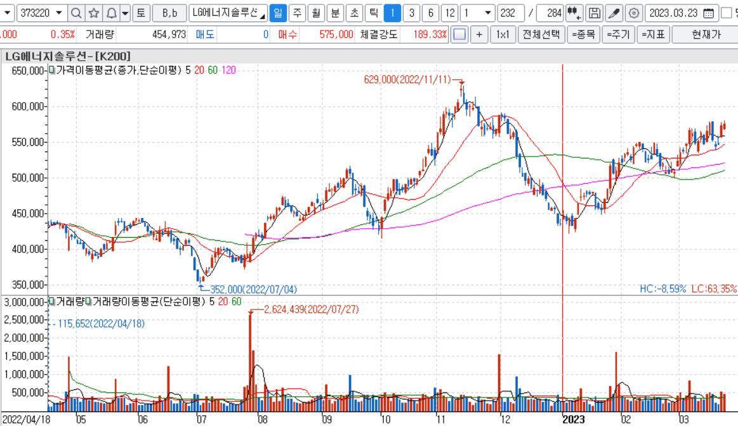Click the LG에너지솔루션-[K200] chart title
The image size is (738, 426).
(68, 56)
